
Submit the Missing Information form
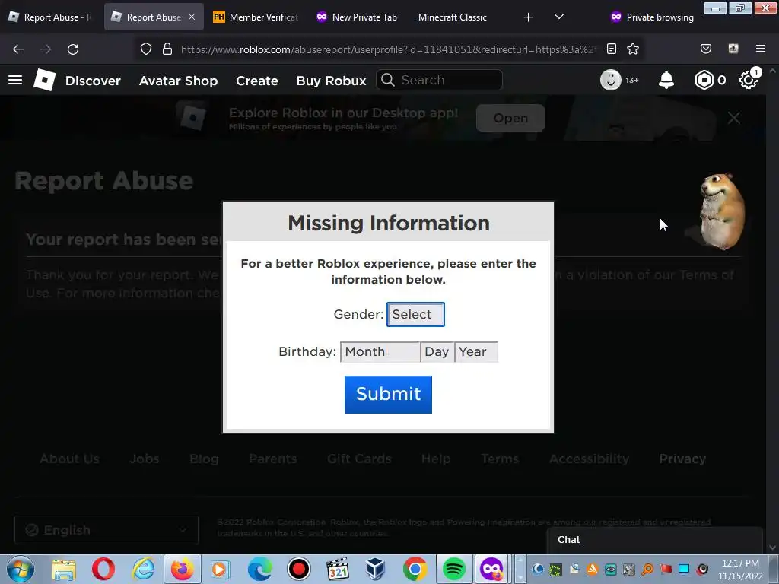tap(388, 395)
